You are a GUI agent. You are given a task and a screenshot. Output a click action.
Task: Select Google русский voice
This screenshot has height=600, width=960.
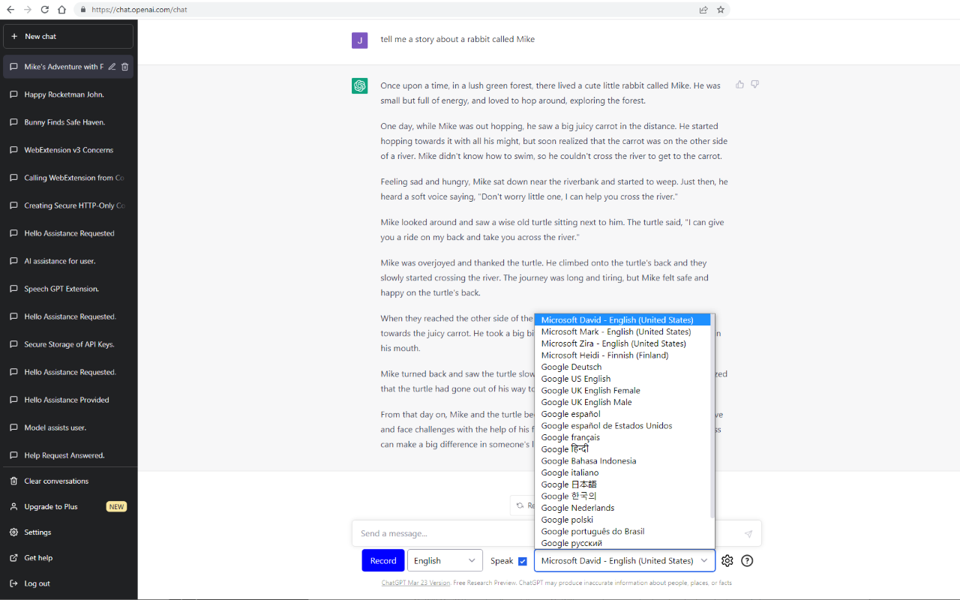point(622,543)
